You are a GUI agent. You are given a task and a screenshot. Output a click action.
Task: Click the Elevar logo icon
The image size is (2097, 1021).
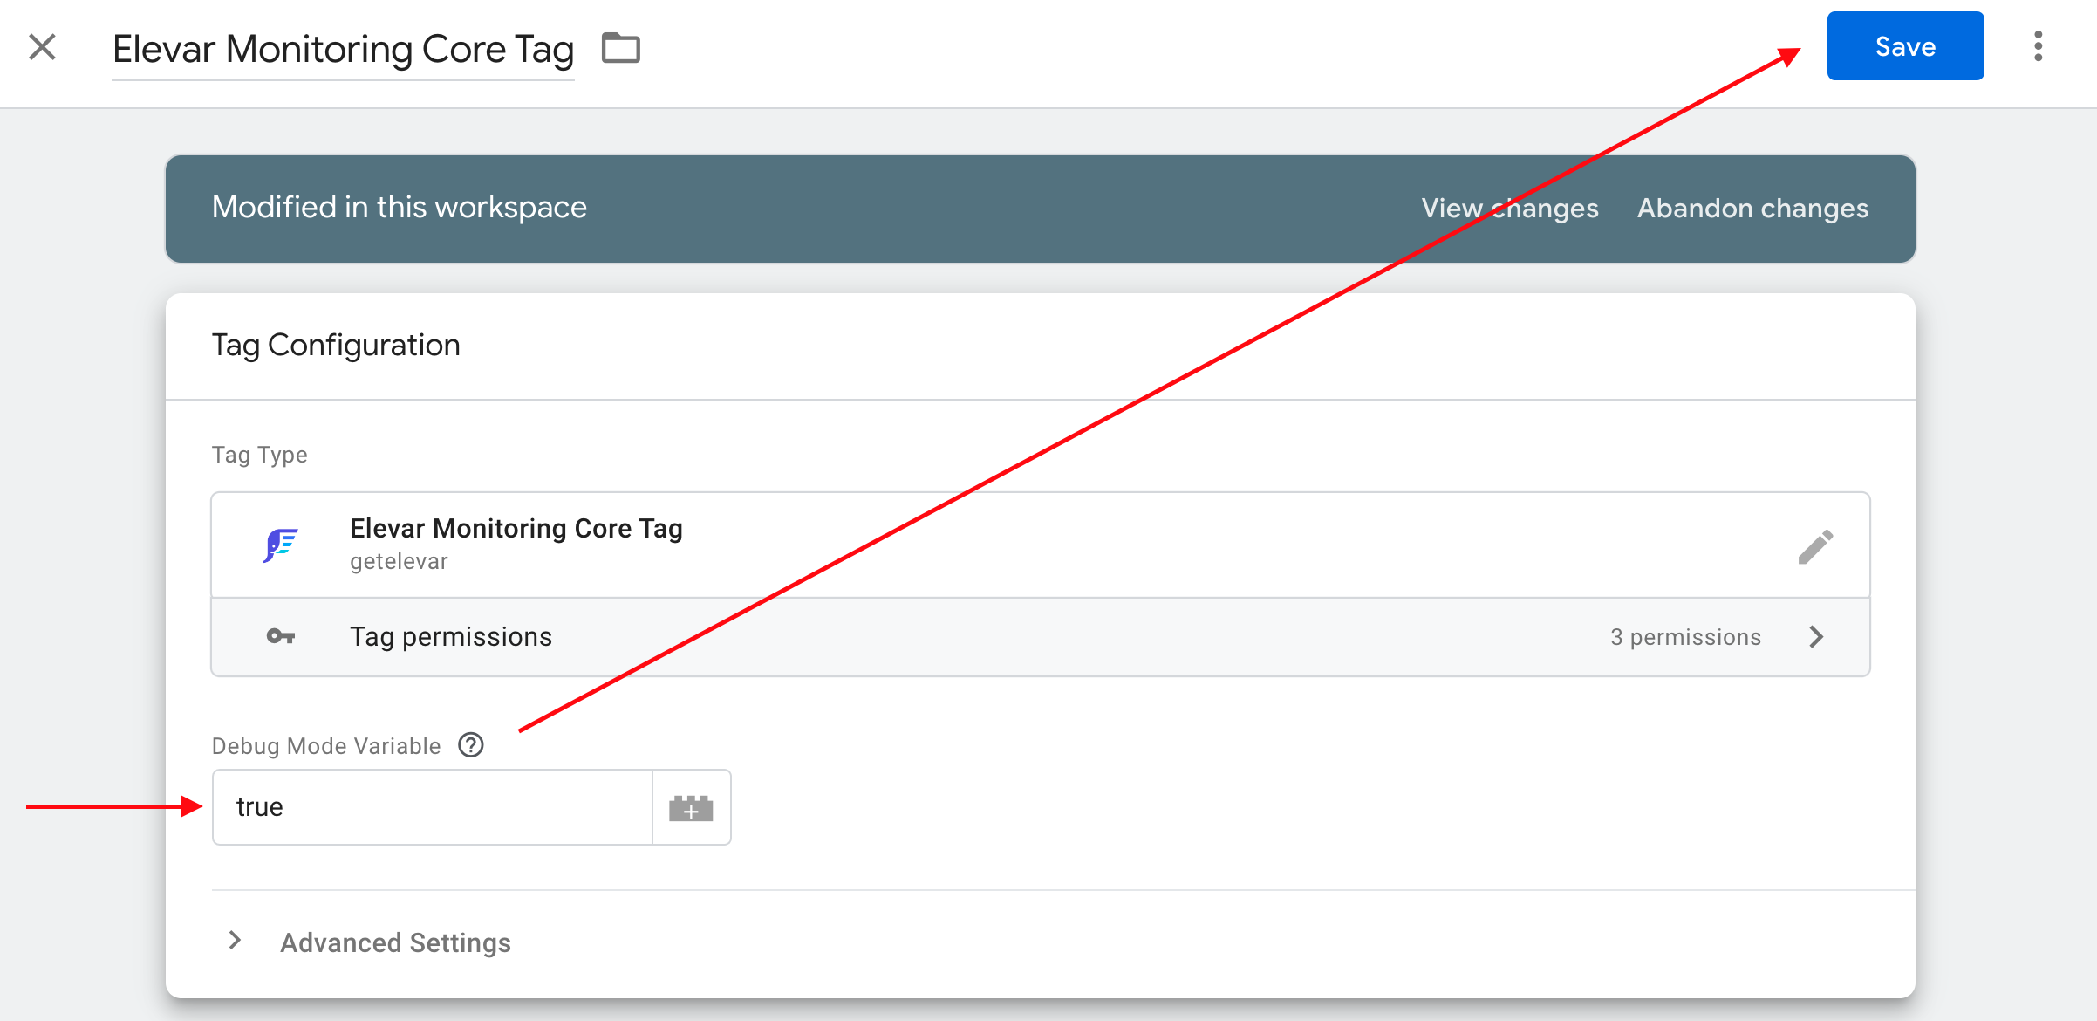[x=281, y=545]
